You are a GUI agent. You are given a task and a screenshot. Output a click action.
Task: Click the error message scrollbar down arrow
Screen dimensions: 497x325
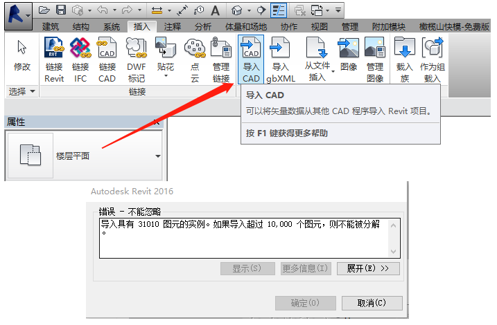[393, 252]
